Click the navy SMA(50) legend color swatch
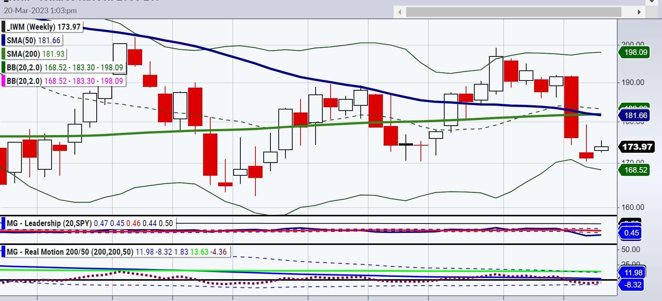Image resolution: width=662 pixels, height=301 pixels. coord(3,41)
